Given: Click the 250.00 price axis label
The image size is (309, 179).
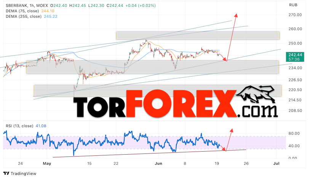Looking at the screenshot, I should pos(295,43).
